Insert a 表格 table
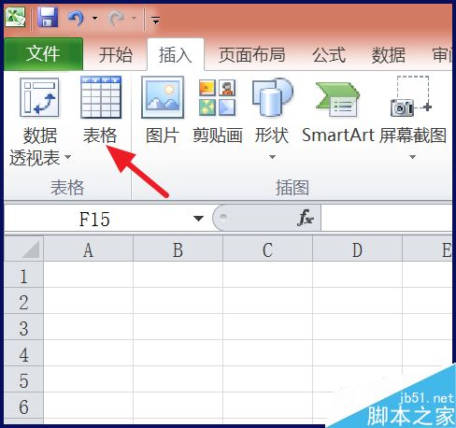Viewport: 456px width, 428px height. [100, 110]
